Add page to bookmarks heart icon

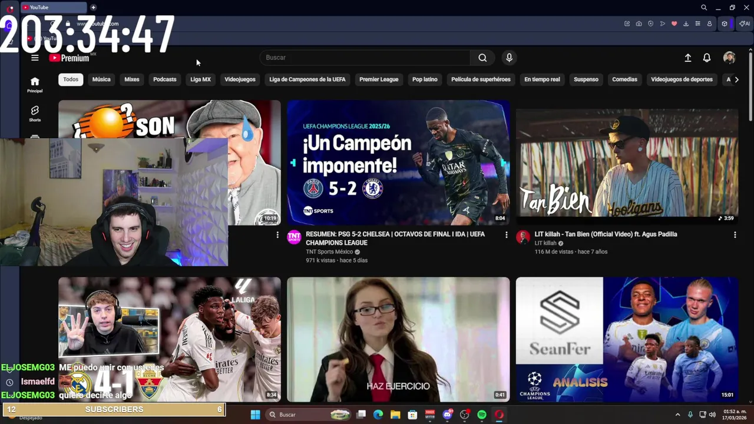(674, 24)
